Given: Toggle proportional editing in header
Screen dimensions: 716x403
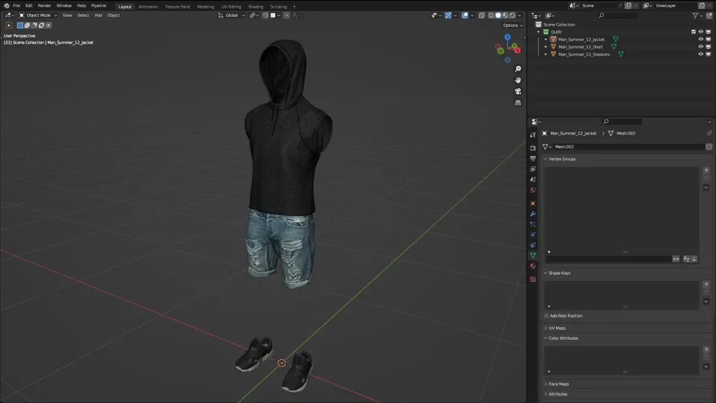Looking at the screenshot, I should pos(286,15).
